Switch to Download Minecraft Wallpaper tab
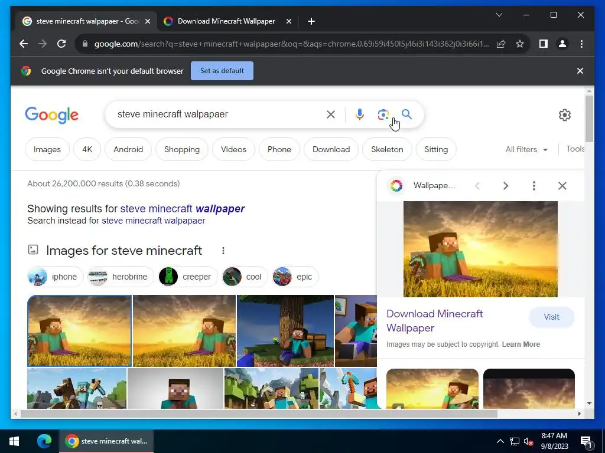Screen dimensions: 605x453 point(227,21)
